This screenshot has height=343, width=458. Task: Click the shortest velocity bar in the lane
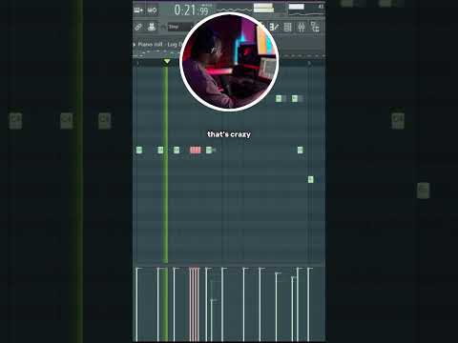[212, 320]
